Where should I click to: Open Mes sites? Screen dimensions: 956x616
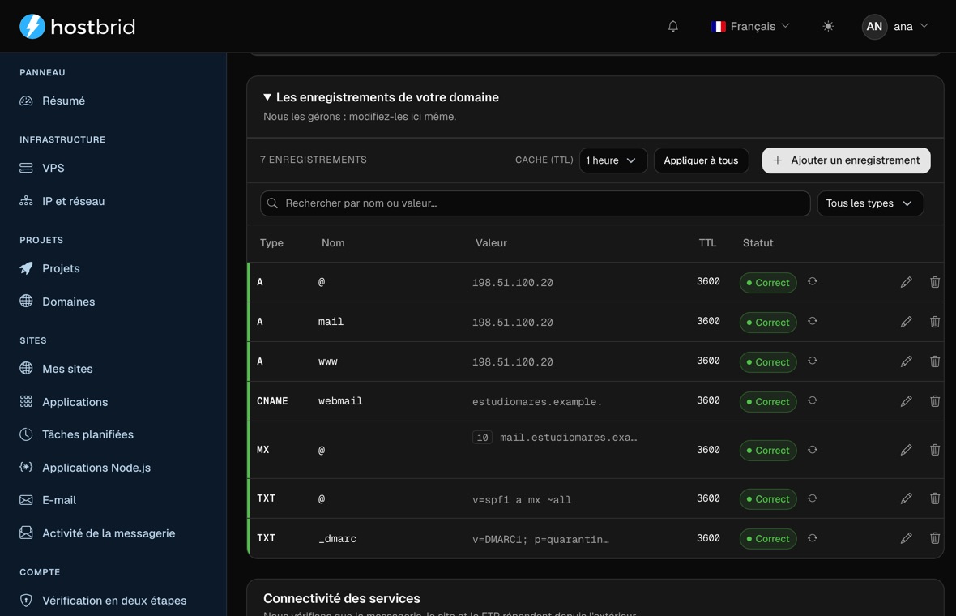(x=56, y=368)
